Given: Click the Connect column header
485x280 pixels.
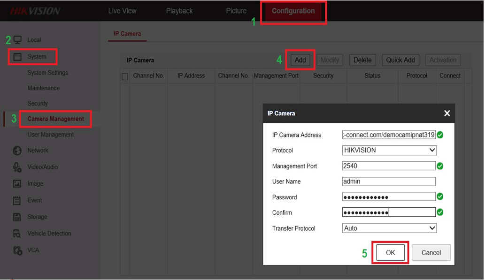Looking at the screenshot, I should [450, 76].
